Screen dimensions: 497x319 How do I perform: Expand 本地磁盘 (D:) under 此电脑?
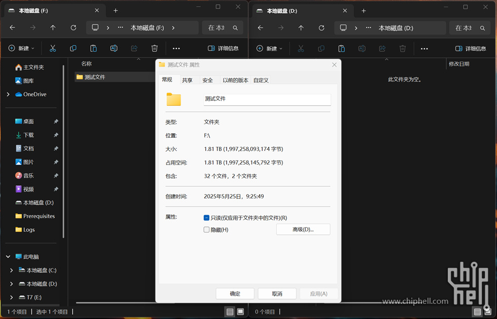[12, 284]
